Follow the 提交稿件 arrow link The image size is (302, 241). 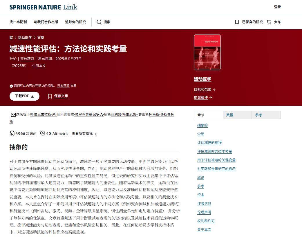click(x=203, y=97)
